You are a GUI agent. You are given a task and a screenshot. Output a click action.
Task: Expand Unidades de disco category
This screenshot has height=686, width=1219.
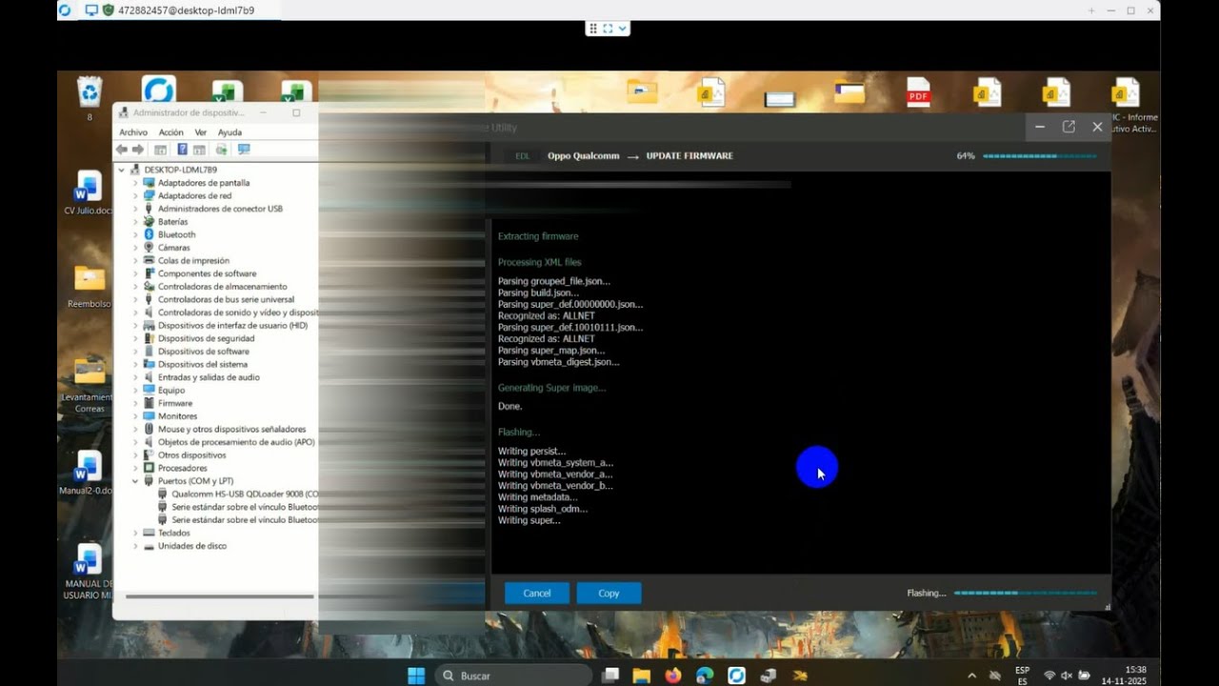pos(135,546)
